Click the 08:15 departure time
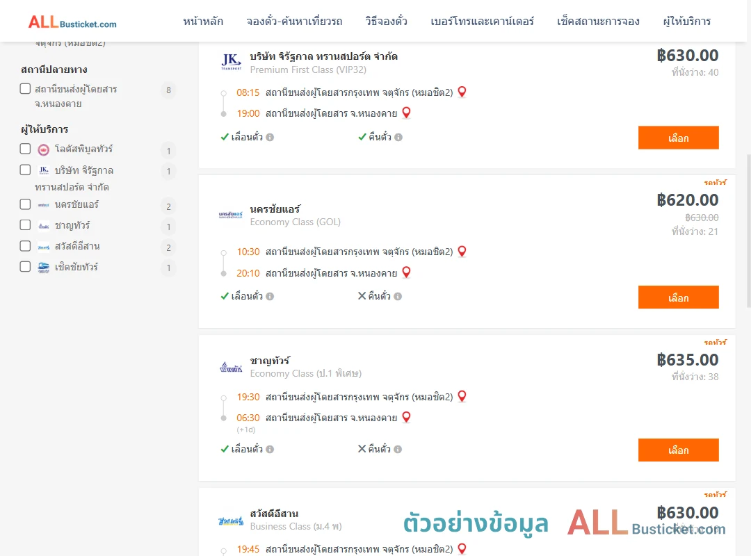 click(248, 93)
